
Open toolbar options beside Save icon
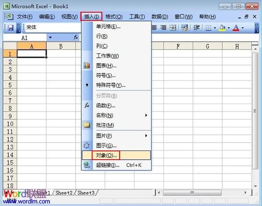pos(19,28)
